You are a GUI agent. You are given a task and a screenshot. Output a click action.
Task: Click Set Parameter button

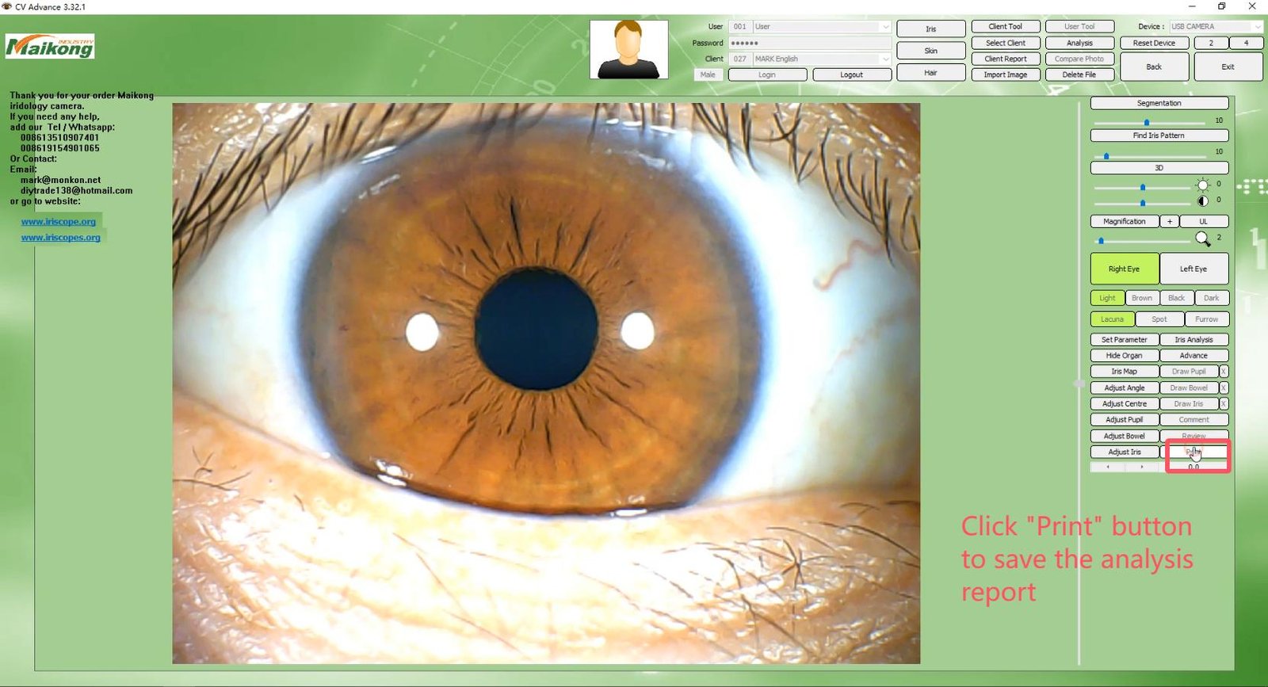(x=1125, y=339)
